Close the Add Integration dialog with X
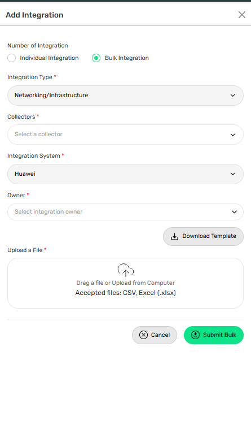The width and height of the screenshot is (251, 438). pyautogui.click(x=242, y=15)
